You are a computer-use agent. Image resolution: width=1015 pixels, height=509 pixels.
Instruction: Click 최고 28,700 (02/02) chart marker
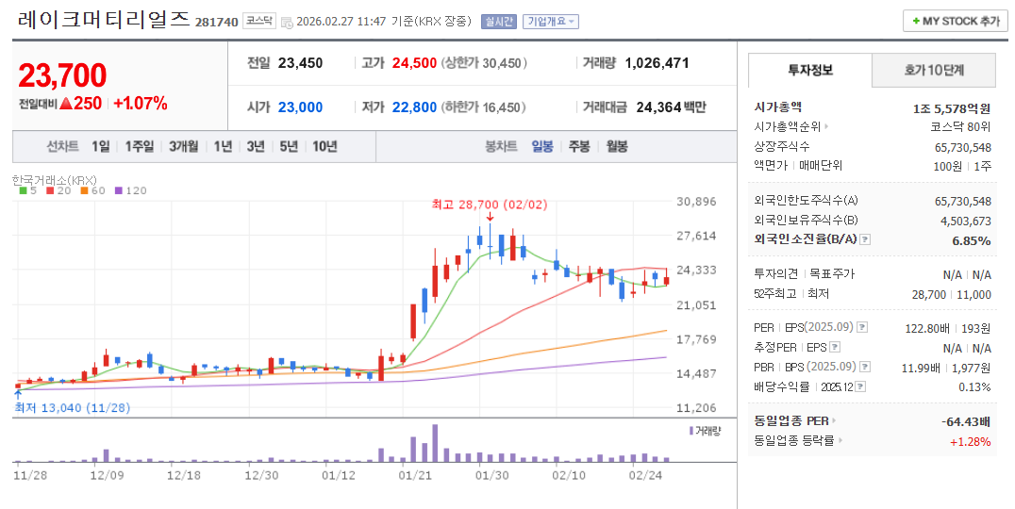point(490,205)
